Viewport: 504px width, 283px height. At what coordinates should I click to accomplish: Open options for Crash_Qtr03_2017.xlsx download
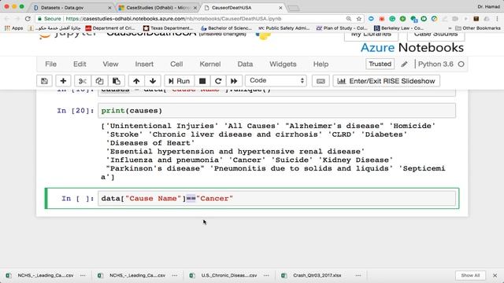click(358, 275)
